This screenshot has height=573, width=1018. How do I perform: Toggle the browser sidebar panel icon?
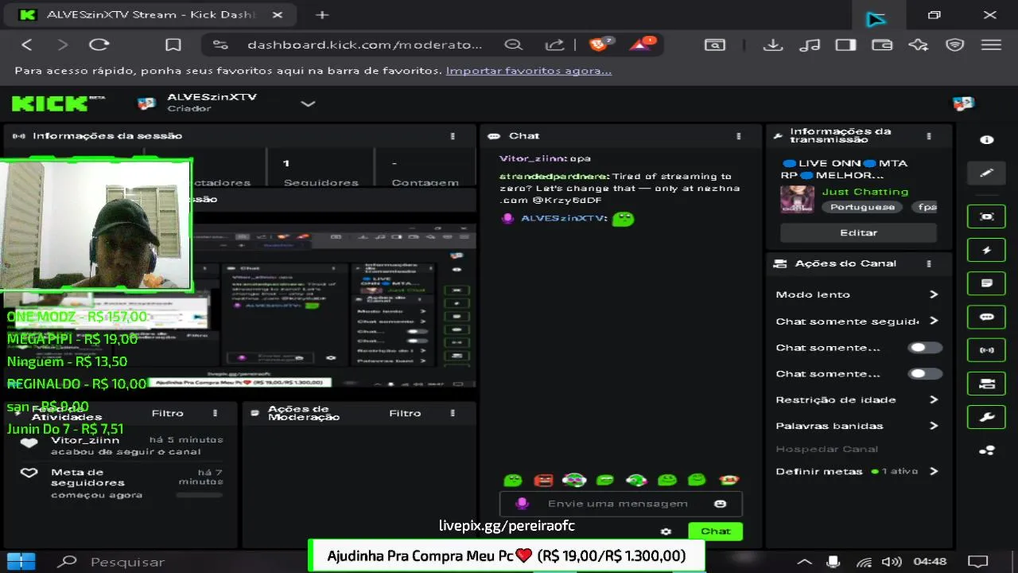845,45
